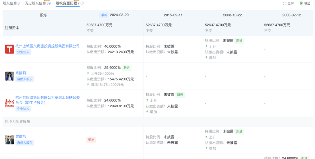Open the 杭州上城区文商旅投资控股集团有限公司 link
The image size is (315, 159).
click(48, 46)
